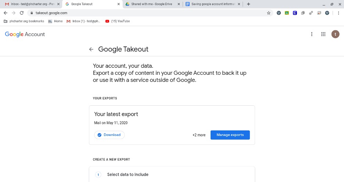This screenshot has width=344, height=182.
Task: Open the phcharter.org bookmarks folder
Action: [x=24, y=21]
